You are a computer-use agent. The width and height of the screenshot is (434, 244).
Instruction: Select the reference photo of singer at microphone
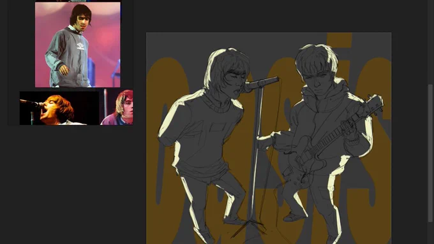(59, 108)
